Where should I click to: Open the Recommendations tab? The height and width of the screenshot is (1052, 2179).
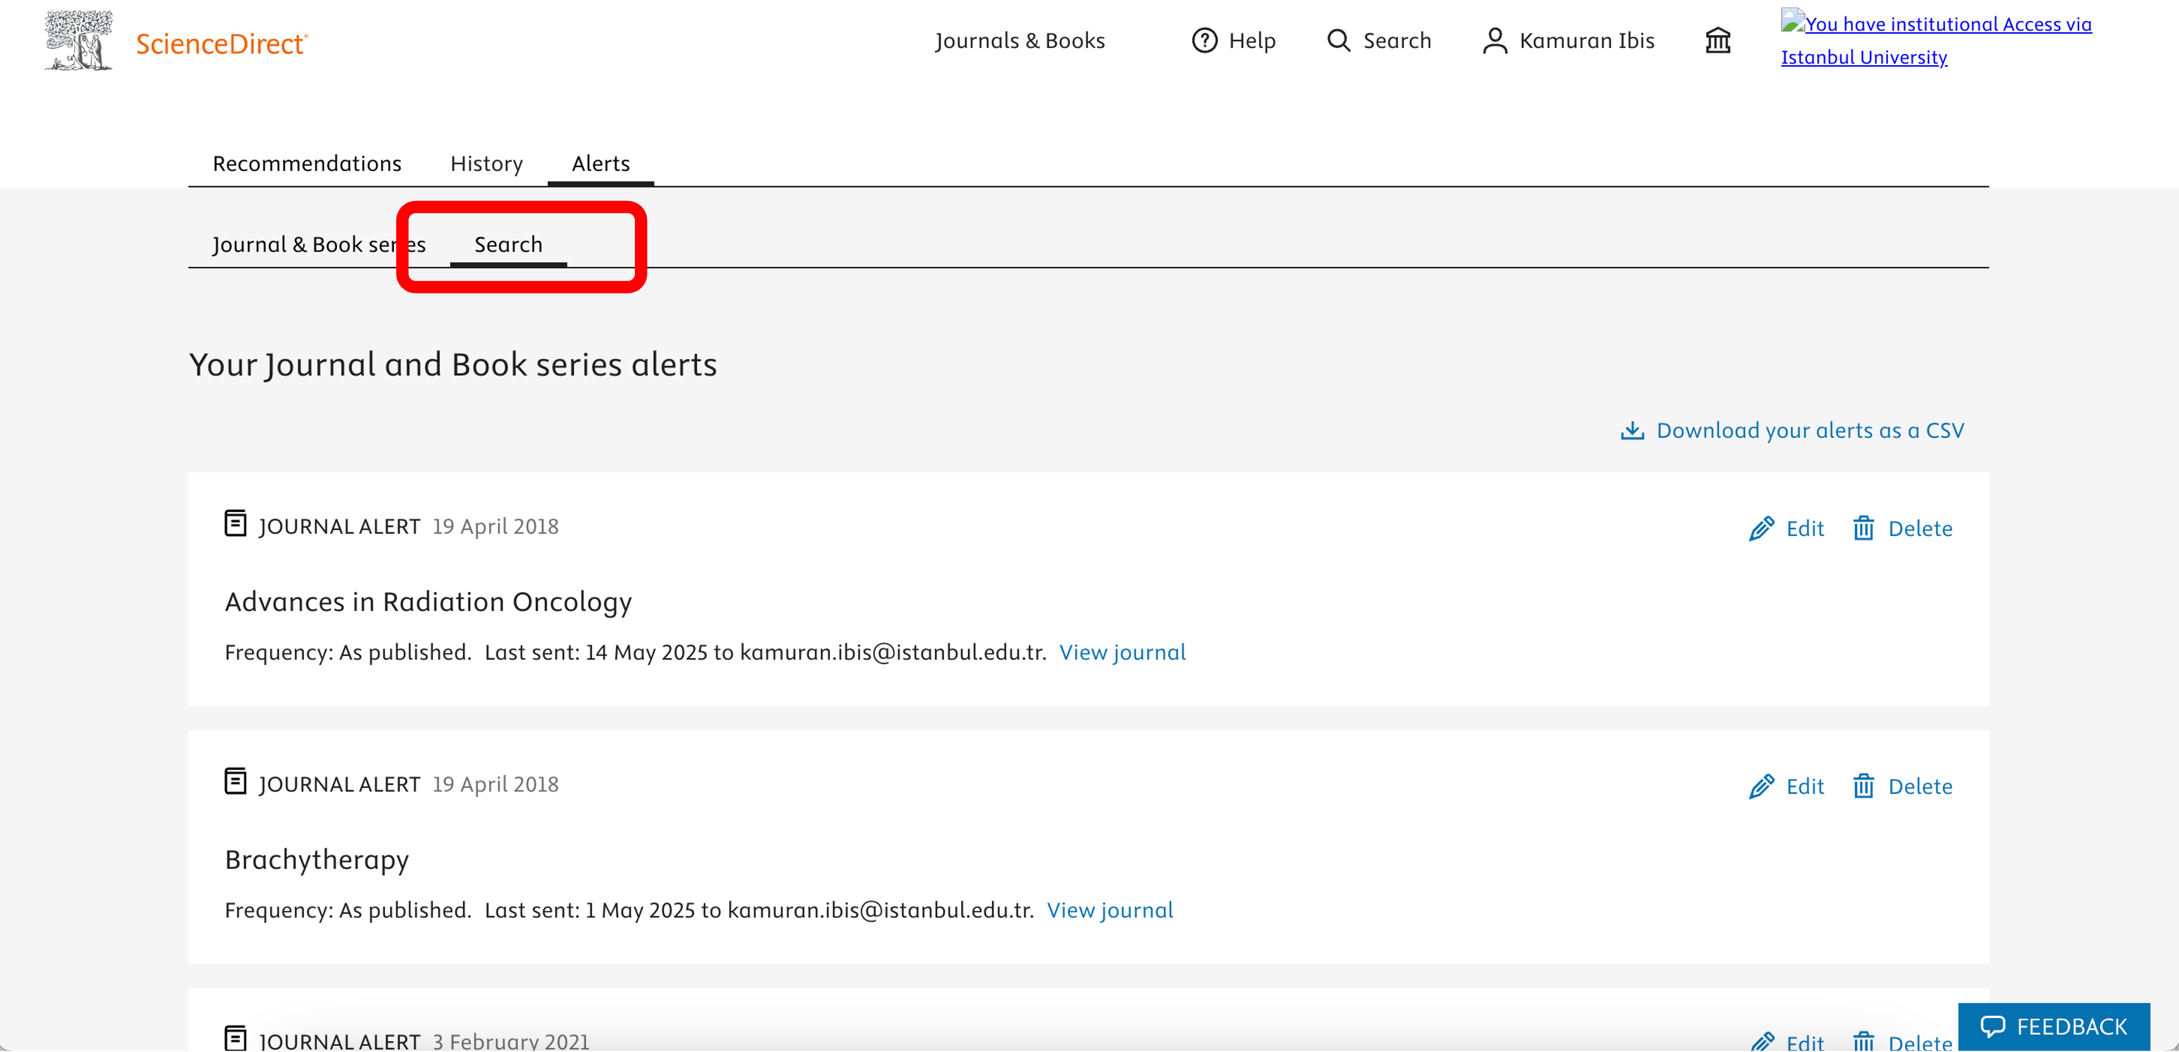coord(306,163)
